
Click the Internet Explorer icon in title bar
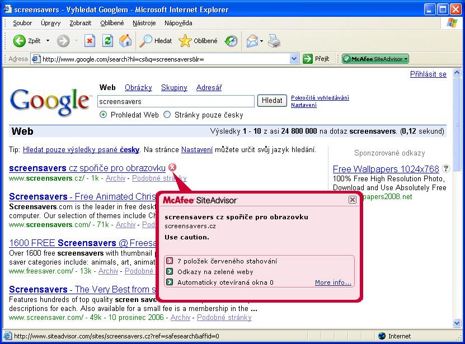[7, 9]
